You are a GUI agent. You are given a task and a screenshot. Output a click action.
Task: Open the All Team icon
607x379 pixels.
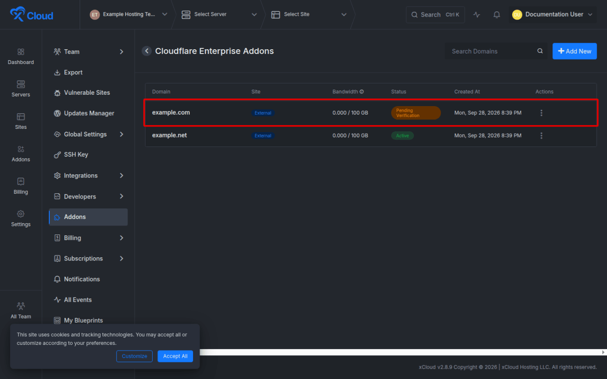[x=21, y=306]
